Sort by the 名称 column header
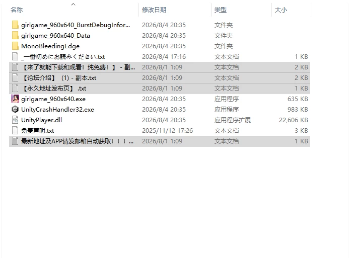 point(17,10)
